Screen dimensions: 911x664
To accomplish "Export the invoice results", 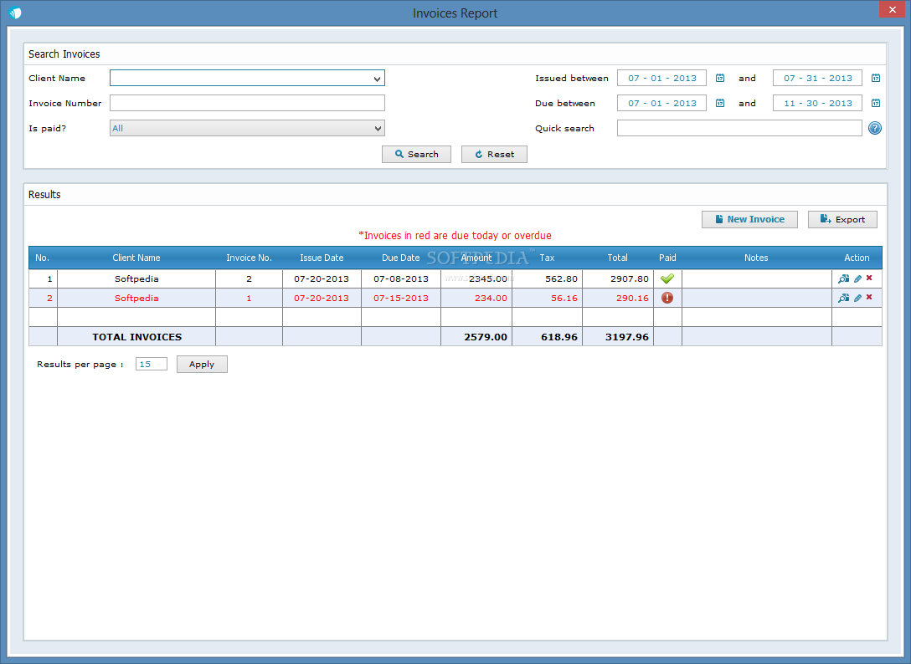I will [x=842, y=219].
